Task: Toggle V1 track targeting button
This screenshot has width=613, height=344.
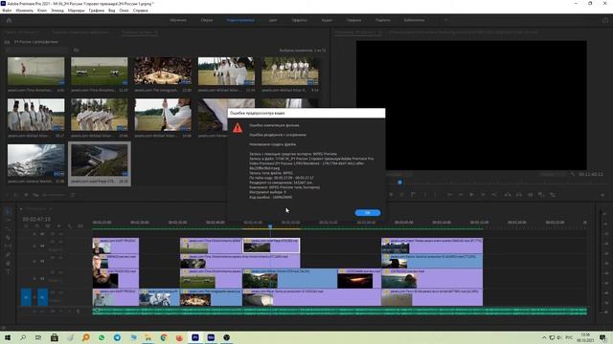Action: click(x=42, y=297)
